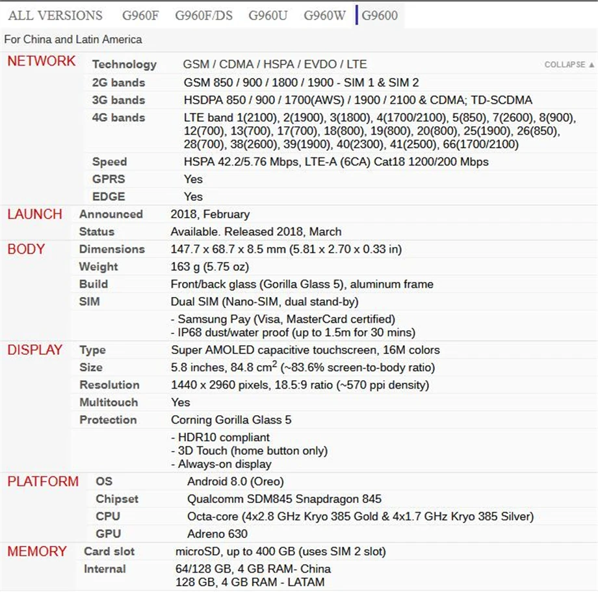This screenshot has height=592, width=598.
Task: Click the EDGE label
Action: pyautogui.click(x=109, y=197)
